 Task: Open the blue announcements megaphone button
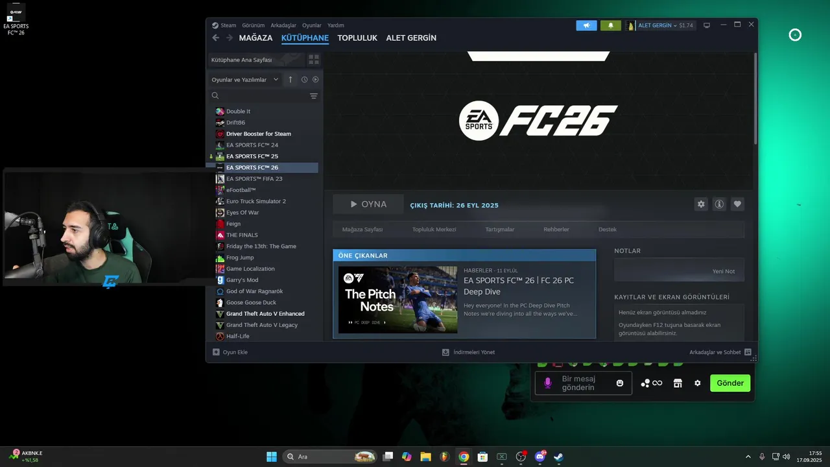tap(586, 25)
